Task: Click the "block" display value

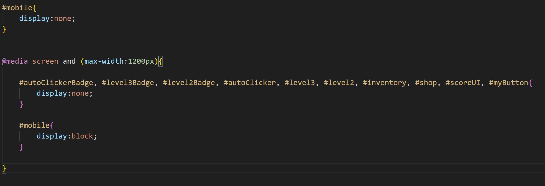Action: [x=82, y=136]
